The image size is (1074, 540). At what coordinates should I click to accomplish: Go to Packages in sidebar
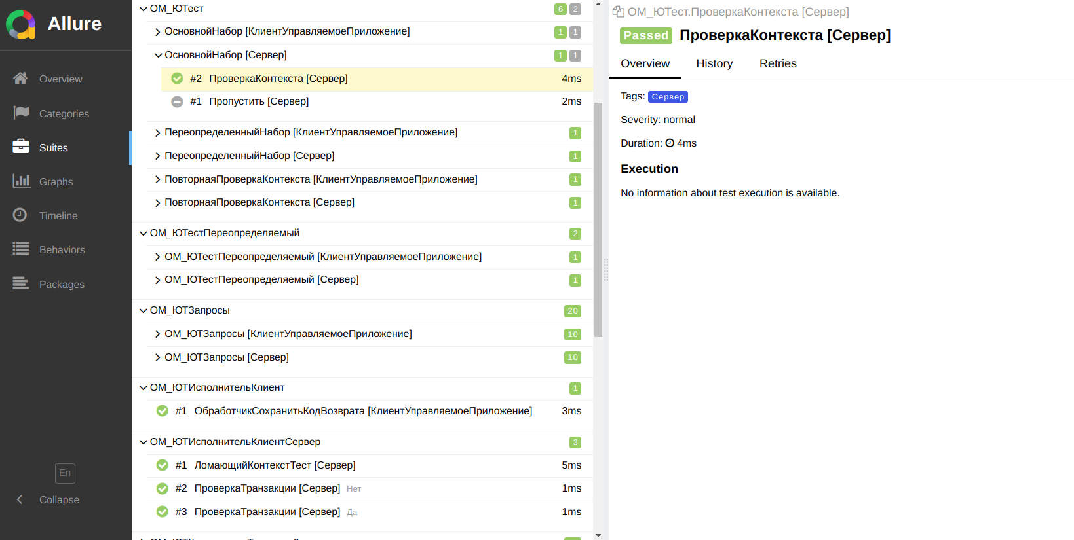click(62, 284)
